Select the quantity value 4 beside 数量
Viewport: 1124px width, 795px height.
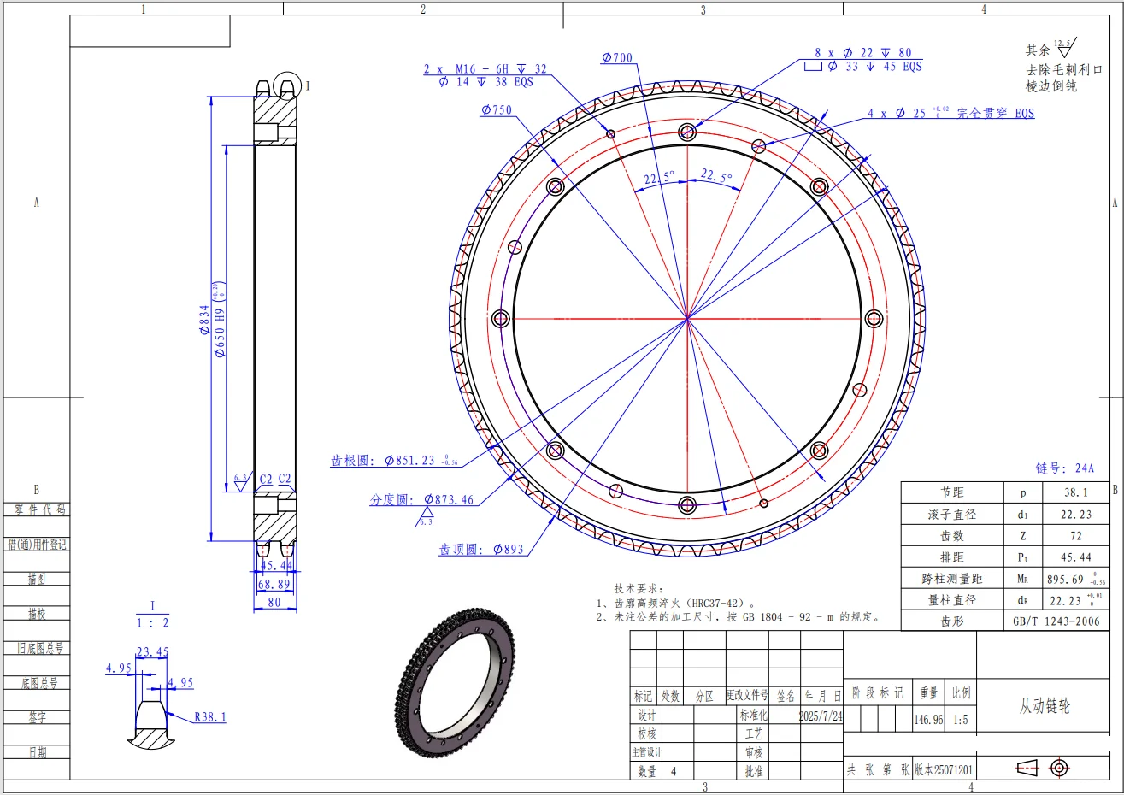coord(674,771)
